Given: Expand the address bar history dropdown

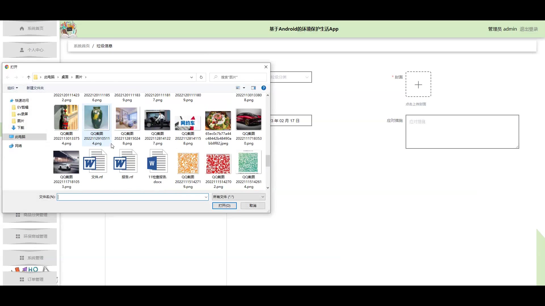Looking at the screenshot, I should (192, 77).
